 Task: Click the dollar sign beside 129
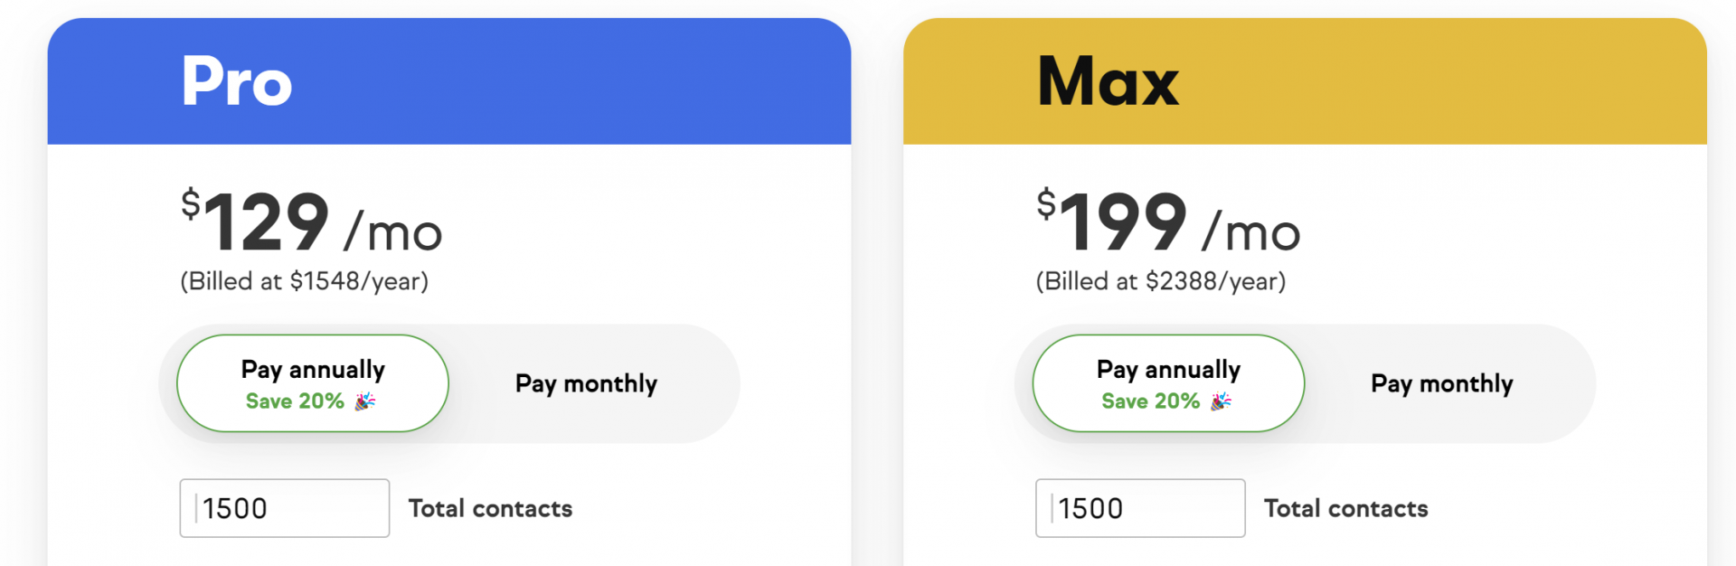[190, 203]
